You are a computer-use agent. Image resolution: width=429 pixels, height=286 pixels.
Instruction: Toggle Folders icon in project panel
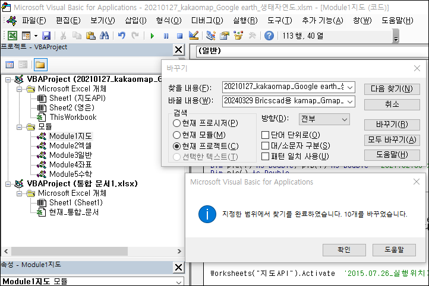(x=40, y=65)
